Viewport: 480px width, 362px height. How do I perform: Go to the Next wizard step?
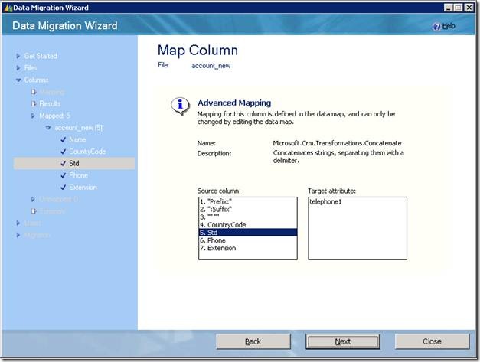[x=342, y=341]
